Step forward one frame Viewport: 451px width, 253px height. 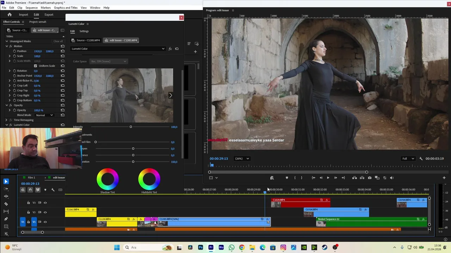coord(335,178)
